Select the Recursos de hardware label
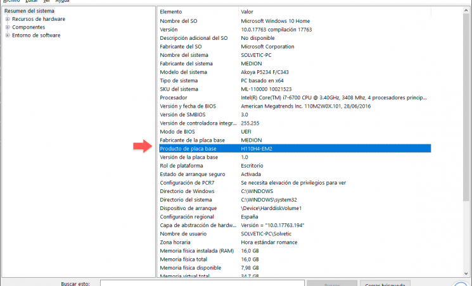The width and height of the screenshot is (472, 286). 39,19
